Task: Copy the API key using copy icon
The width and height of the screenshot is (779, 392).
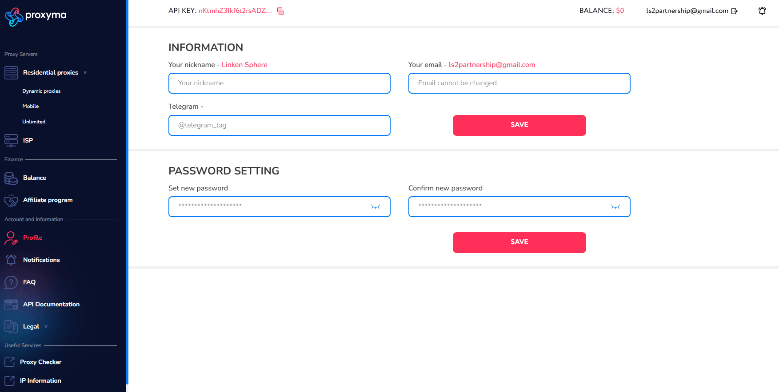Action: click(280, 11)
